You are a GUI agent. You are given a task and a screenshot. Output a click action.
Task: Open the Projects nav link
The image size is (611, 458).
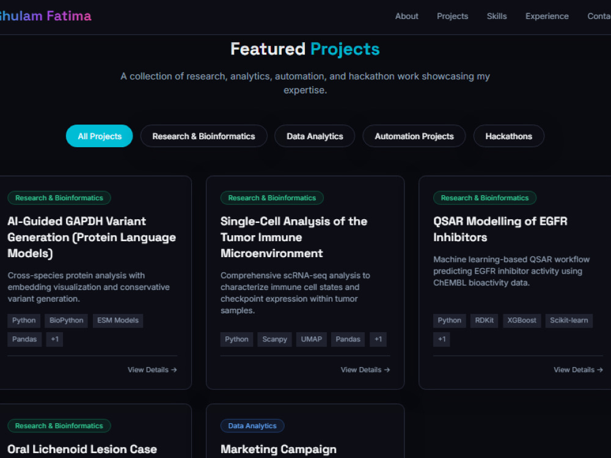(x=452, y=16)
